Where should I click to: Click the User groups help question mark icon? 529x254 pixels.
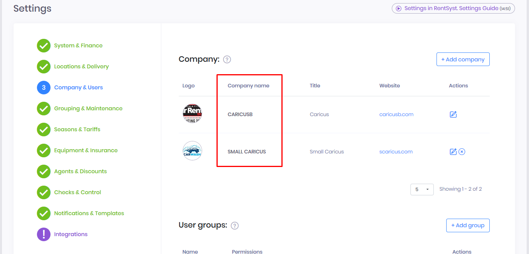tap(234, 225)
